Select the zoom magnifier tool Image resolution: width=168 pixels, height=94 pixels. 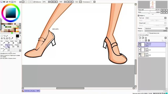[4, 38]
